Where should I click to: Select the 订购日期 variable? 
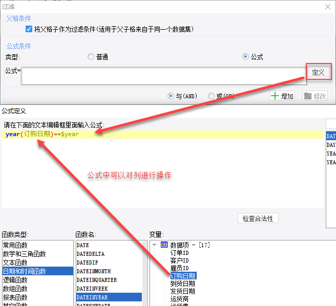(183, 276)
